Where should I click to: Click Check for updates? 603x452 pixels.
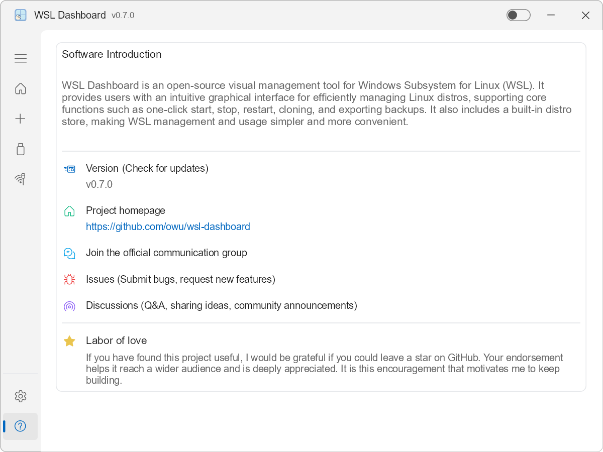pos(173,168)
